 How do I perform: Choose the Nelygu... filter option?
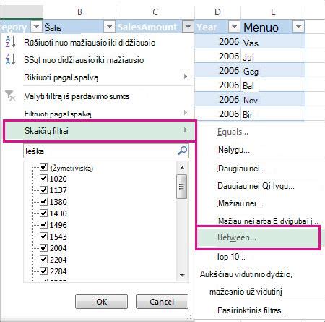coord(233,150)
